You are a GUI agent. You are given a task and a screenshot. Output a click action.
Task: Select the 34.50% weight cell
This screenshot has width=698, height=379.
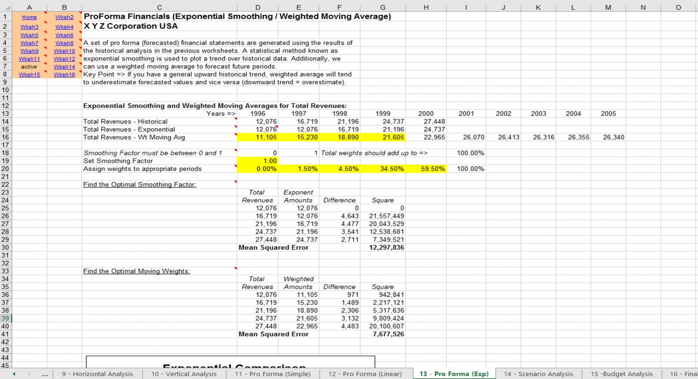pos(383,169)
